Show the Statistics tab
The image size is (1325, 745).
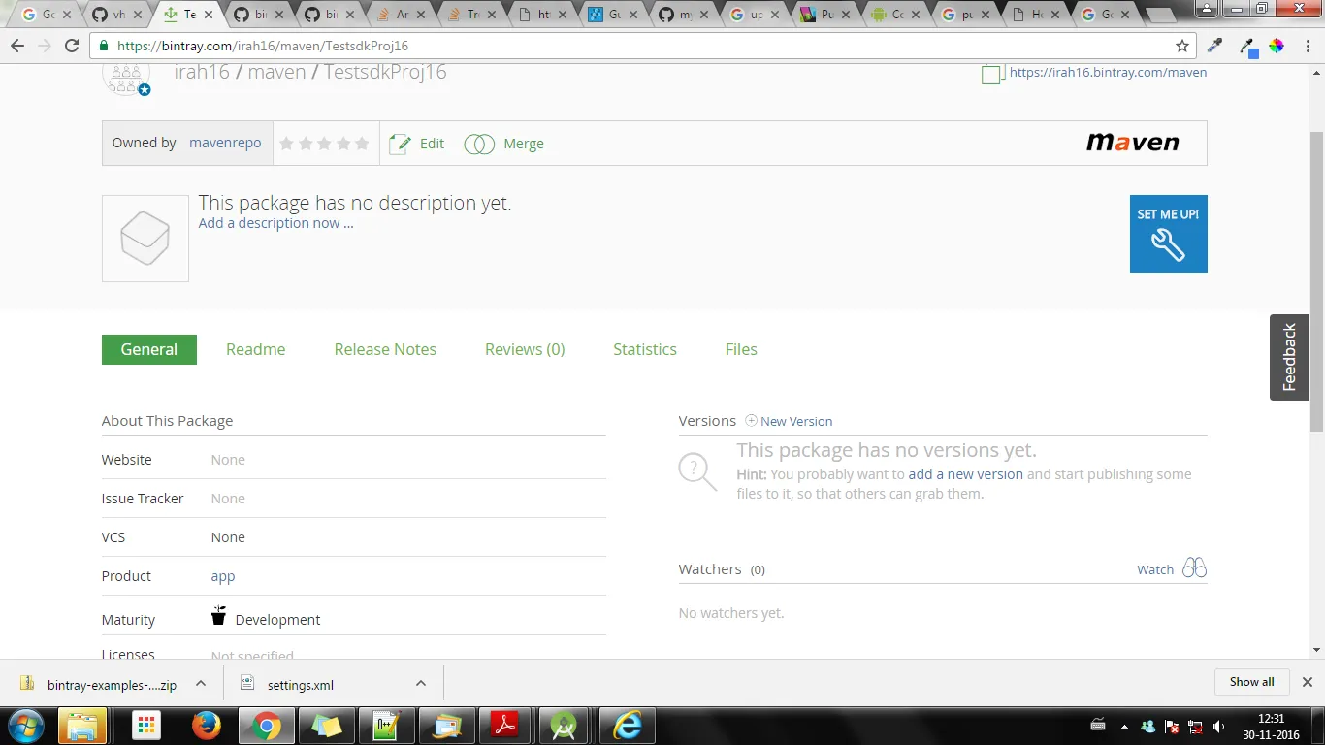tap(645, 349)
